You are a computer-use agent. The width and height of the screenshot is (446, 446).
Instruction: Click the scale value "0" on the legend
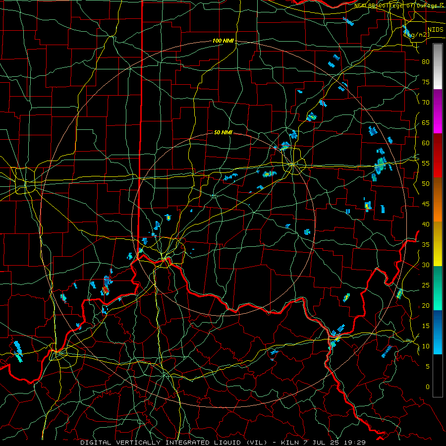428,387
